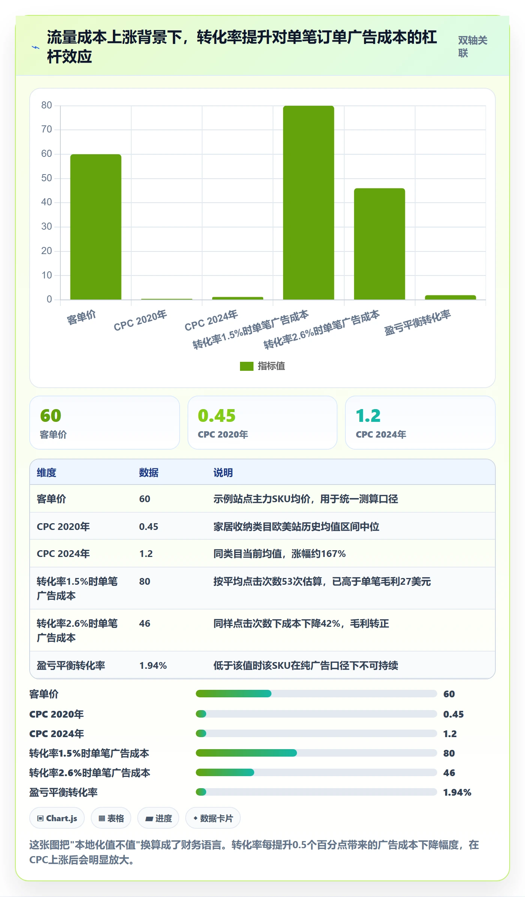The width and height of the screenshot is (525, 897).
Task: Select table cell "家居收纳类目欧美站历史均值区间中位"
Action: (296, 527)
